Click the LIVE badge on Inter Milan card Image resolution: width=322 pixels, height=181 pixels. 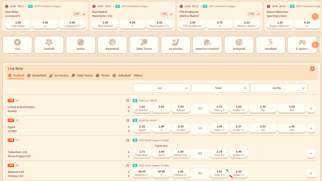(77, 14)
